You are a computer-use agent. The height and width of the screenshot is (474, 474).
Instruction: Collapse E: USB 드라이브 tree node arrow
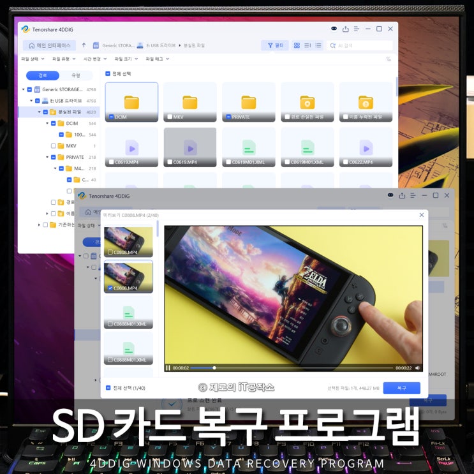31,101
